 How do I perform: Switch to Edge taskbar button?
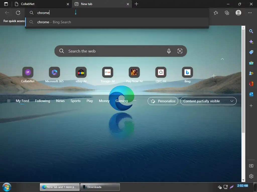(x=60, y=187)
